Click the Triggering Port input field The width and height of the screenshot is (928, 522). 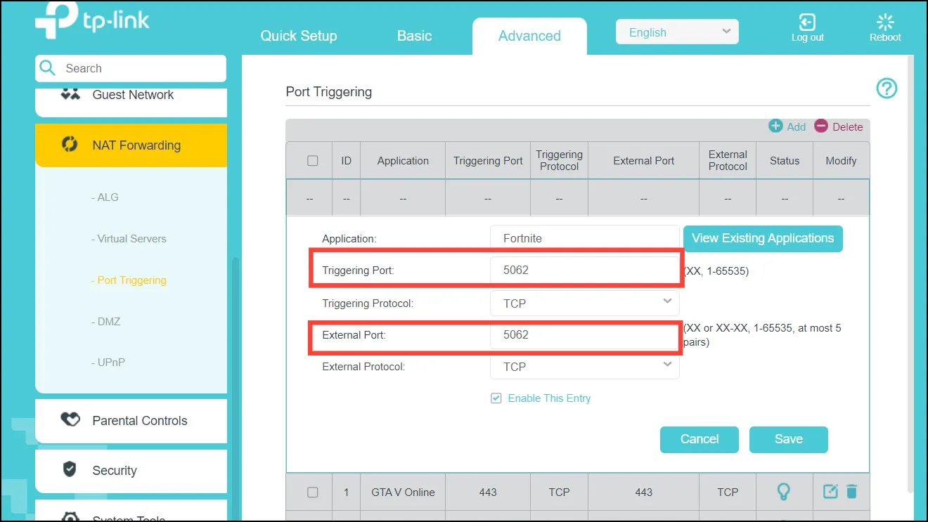click(x=585, y=270)
